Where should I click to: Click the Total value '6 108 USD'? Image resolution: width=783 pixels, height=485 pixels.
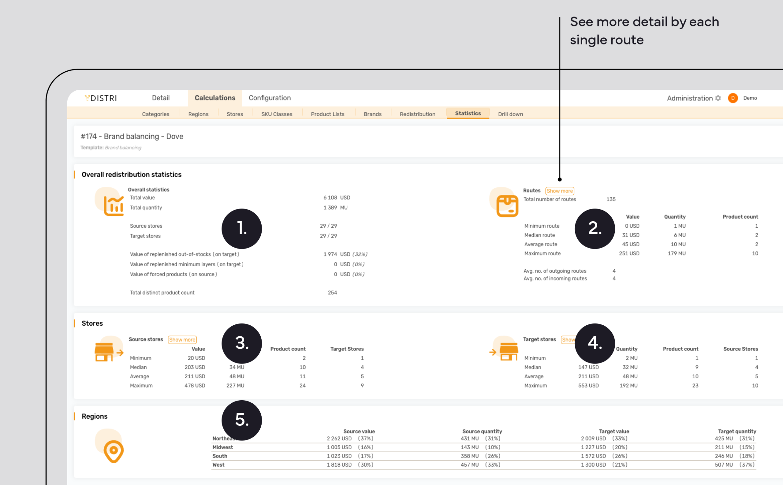point(337,197)
